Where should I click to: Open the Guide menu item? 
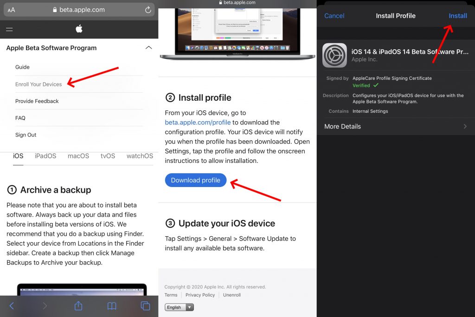point(22,67)
